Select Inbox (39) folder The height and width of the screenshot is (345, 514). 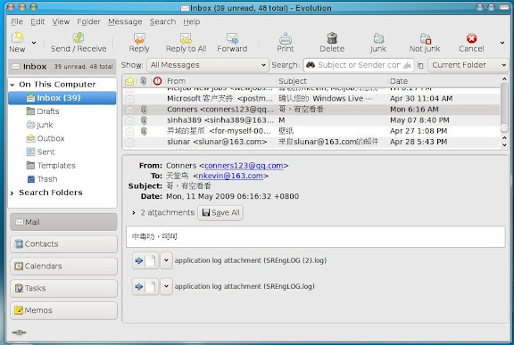click(x=62, y=98)
